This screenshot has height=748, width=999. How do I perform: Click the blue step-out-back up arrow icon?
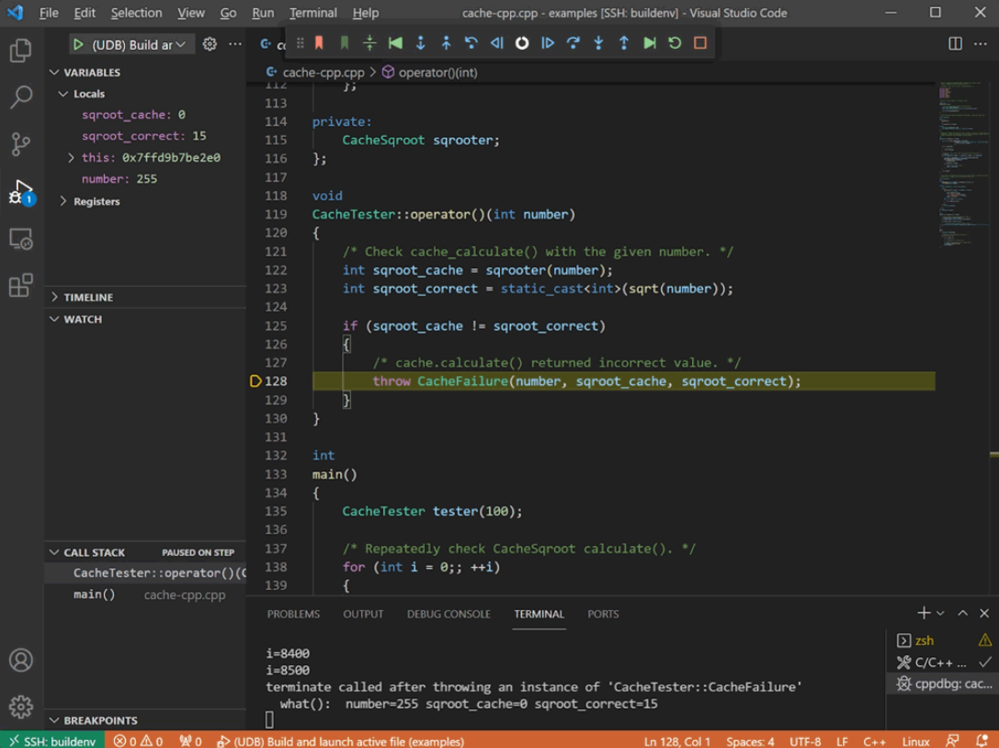446,42
